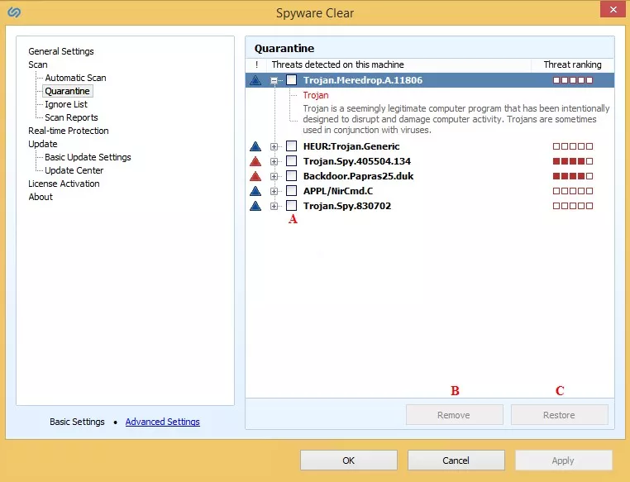Select threat name Trojan.Spy.830702

[x=347, y=206]
